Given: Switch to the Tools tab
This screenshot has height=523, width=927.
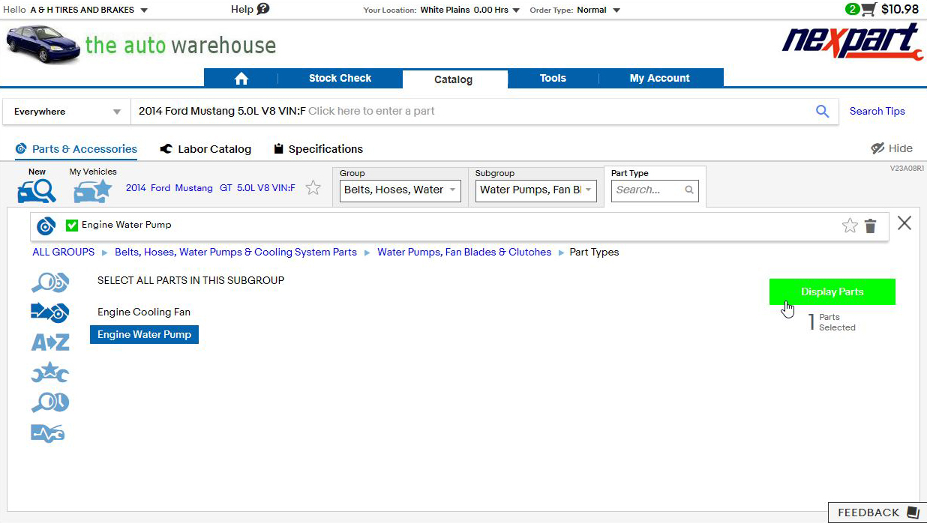Looking at the screenshot, I should pyautogui.click(x=553, y=78).
